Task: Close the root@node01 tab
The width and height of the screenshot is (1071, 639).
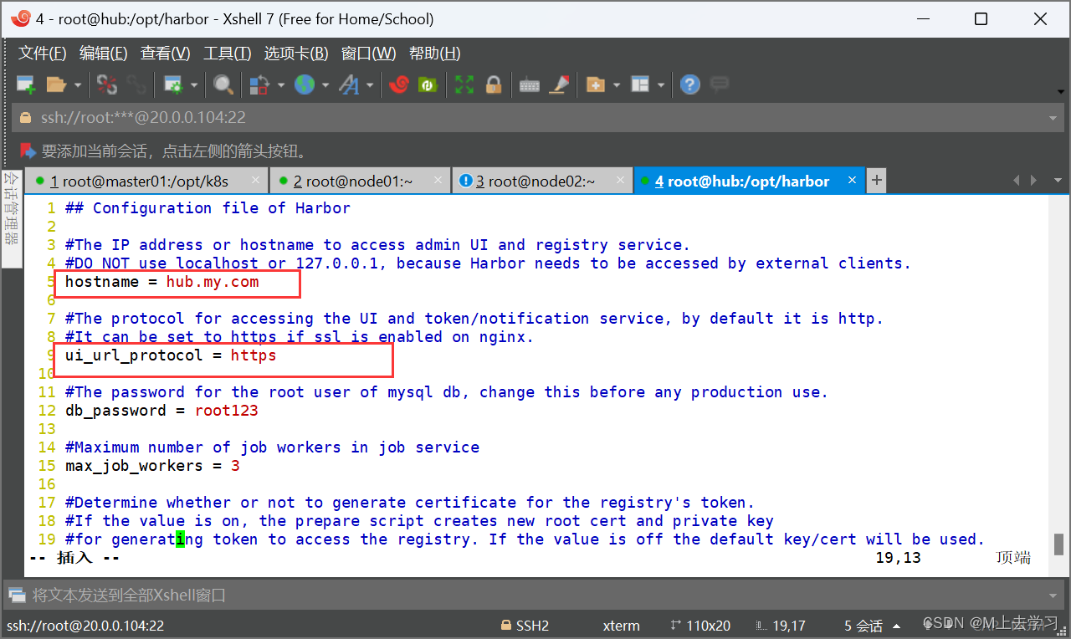Action: click(x=437, y=181)
